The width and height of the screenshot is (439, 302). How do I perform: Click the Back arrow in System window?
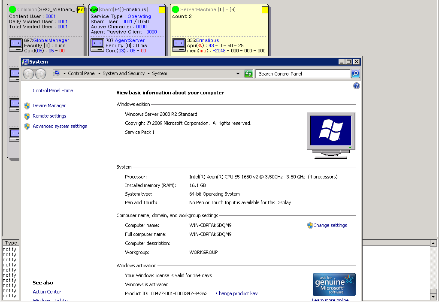(29, 74)
